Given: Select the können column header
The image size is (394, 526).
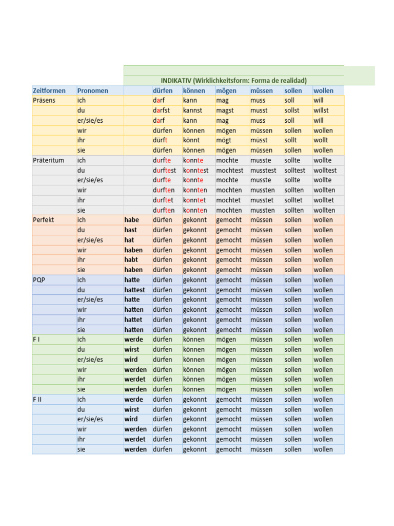Looking at the screenshot, I should (199, 90).
